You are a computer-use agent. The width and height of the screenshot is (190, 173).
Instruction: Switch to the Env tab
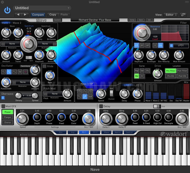pyautogui.click(x=61, y=132)
